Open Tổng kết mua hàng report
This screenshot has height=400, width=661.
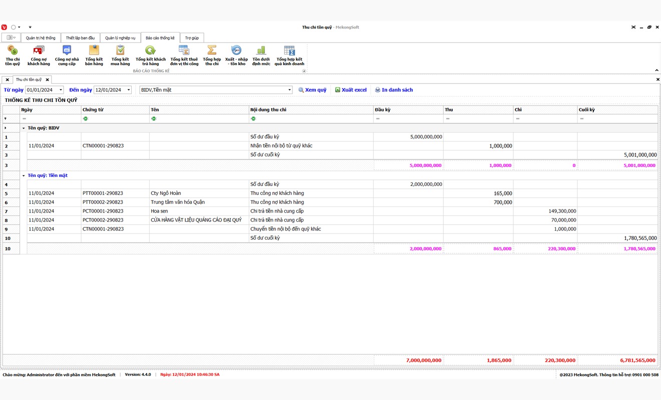point(120,55)
